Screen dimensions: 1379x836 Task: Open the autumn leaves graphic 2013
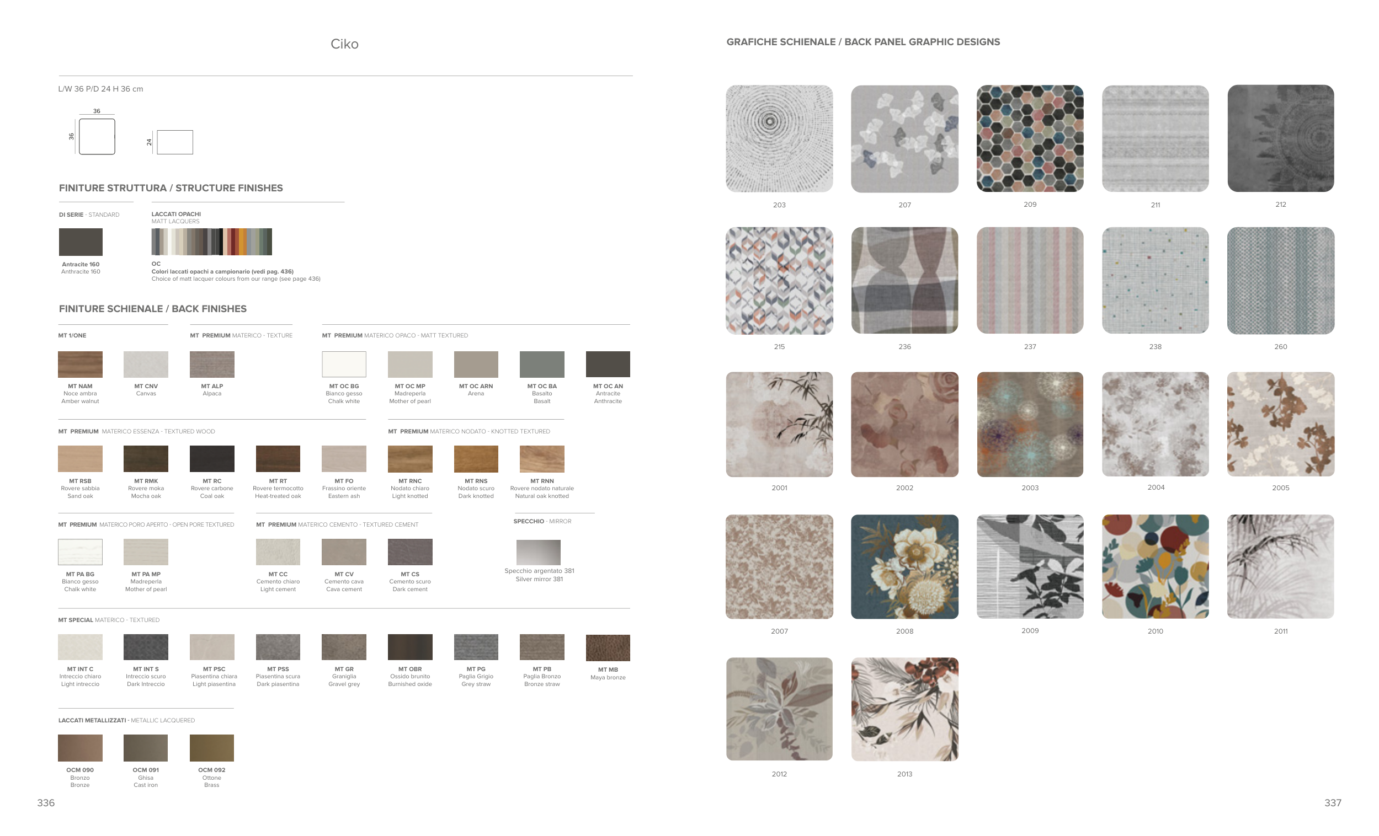click(x=904, y=709)
